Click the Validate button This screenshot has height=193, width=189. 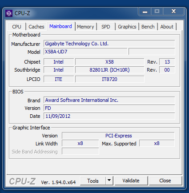click(x=131, y=181)
